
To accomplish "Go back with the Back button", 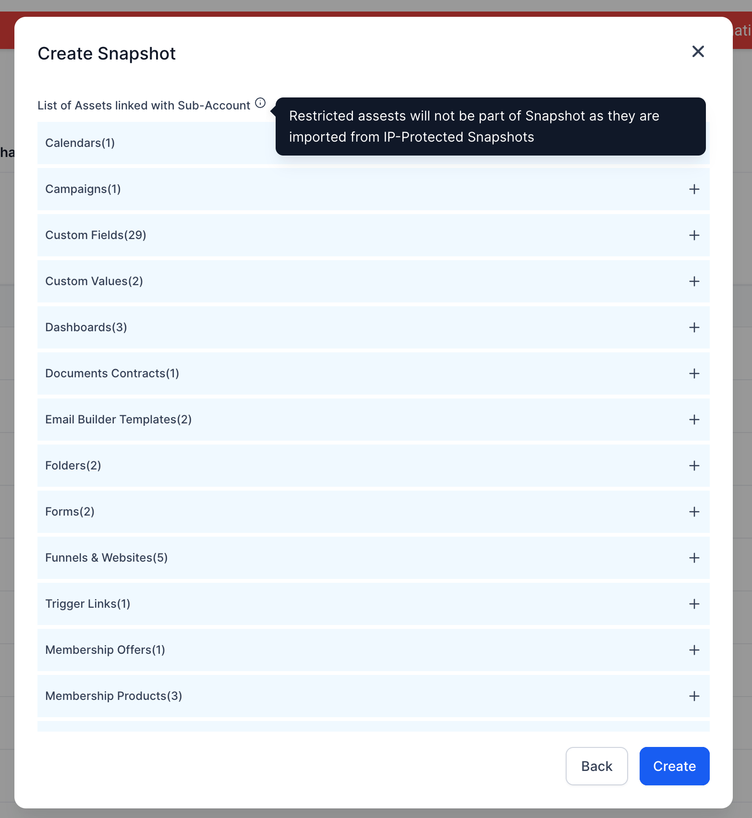I will pos(596,766).
